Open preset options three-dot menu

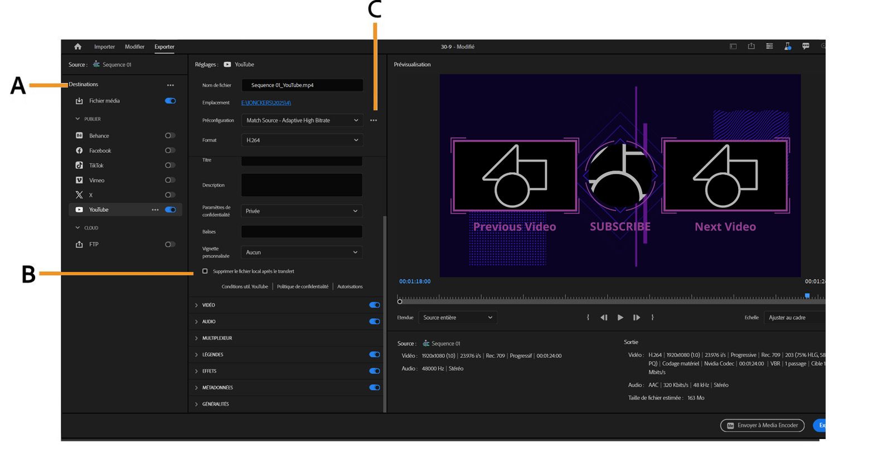point(374,120)
